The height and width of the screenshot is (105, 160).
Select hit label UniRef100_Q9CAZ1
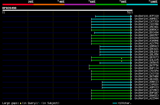[x=146, y=49]
